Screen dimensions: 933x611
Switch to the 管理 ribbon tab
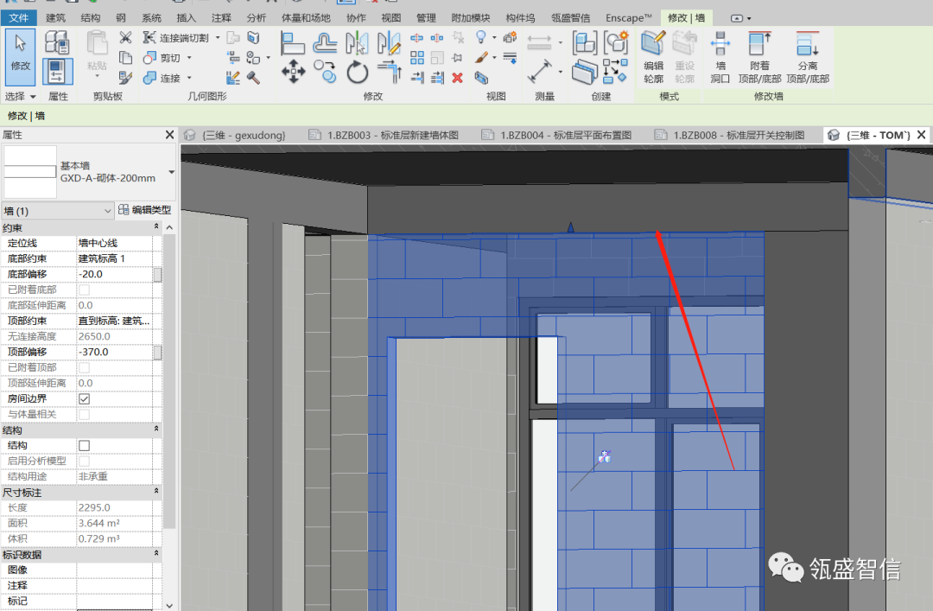pos(425,18)
